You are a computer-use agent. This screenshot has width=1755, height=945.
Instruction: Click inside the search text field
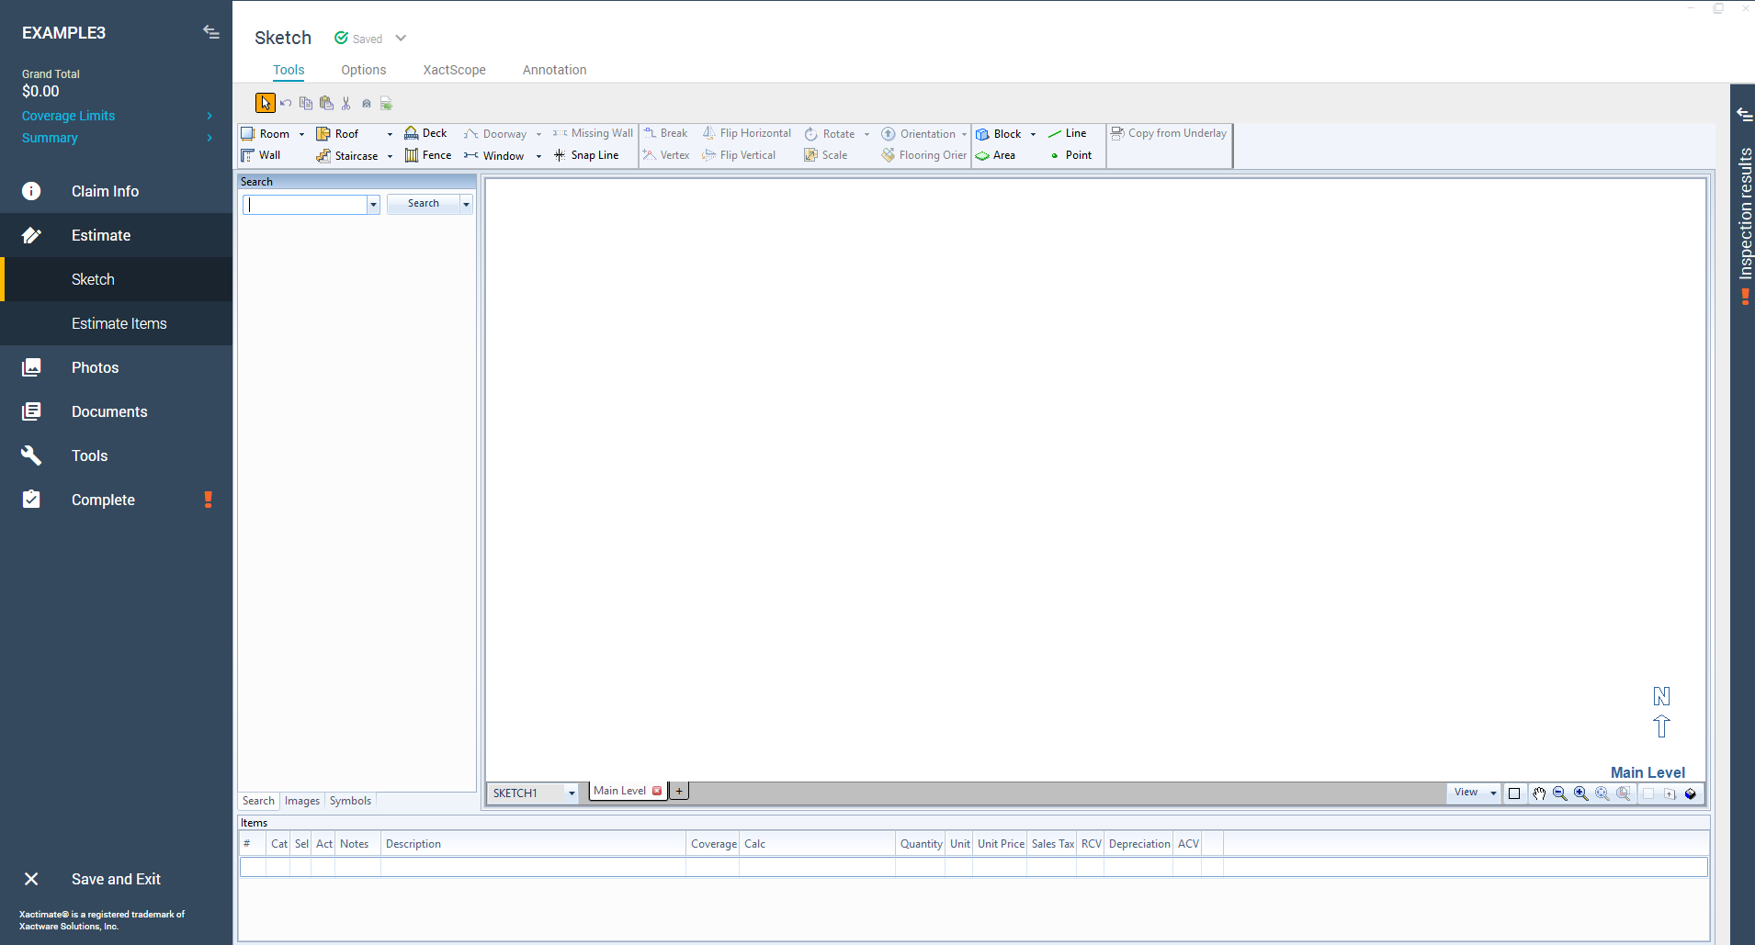306,205
